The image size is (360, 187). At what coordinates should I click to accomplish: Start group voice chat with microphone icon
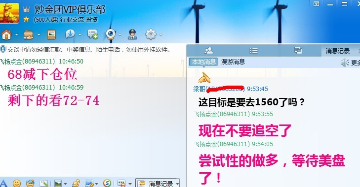70,34
